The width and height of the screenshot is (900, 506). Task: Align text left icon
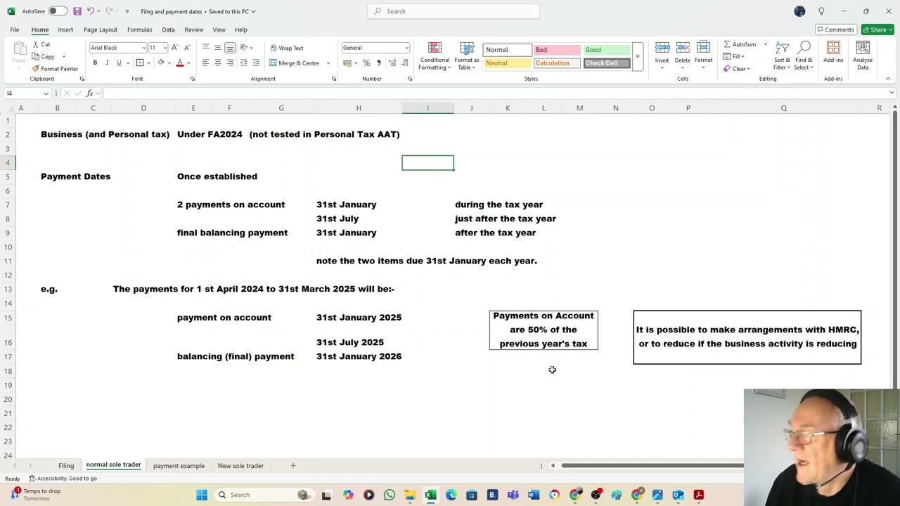(205, 63)
